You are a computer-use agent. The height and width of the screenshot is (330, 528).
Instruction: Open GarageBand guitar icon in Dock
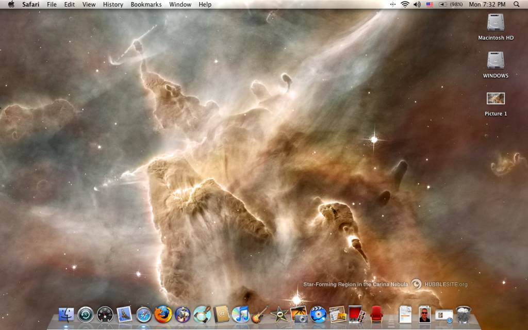(x=260, y=315)
